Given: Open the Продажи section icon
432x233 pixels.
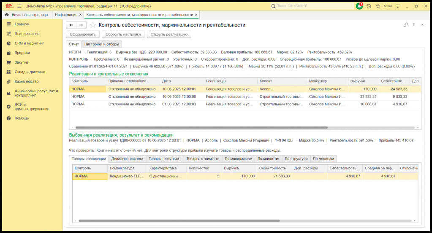Looking at the screenshot, I should (x=9, y=53).
